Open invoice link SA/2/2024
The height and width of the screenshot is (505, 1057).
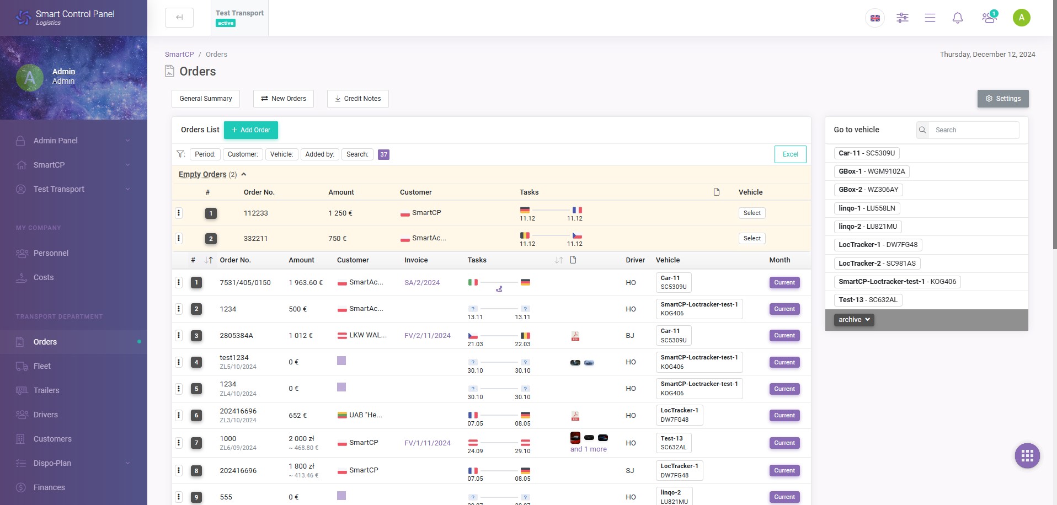(x=422, y=283)
